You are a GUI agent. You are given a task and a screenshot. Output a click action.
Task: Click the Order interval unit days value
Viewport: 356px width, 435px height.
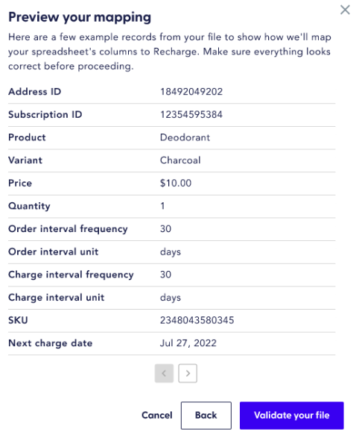pyautogui.click(x=171, y=252)
